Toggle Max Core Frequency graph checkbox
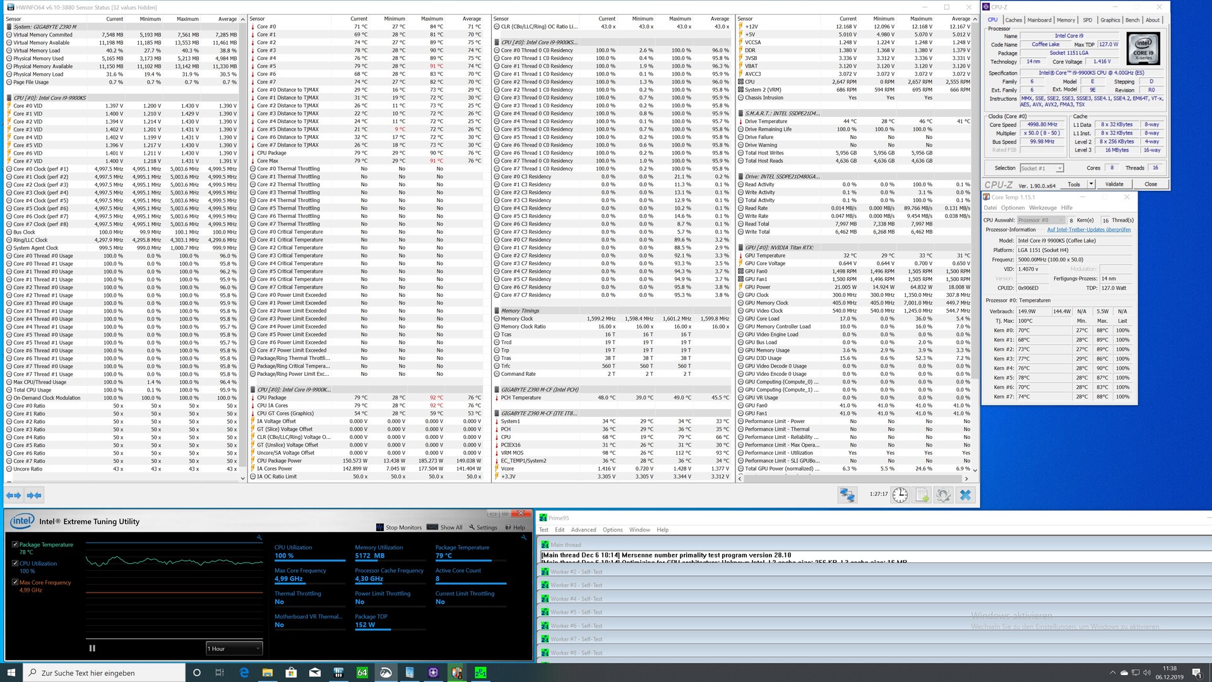Image resolution: width=1212 pixels, height=682 pixels. [15, 582]
